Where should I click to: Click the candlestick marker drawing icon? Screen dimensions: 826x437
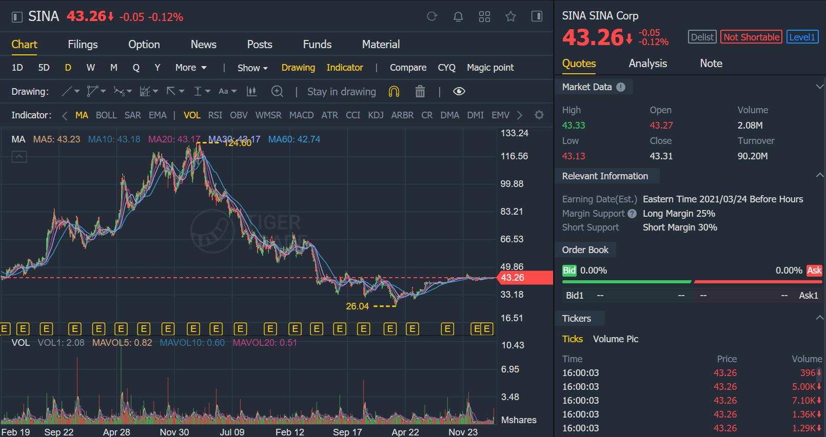pyautogui.click(x=251, y=91)
